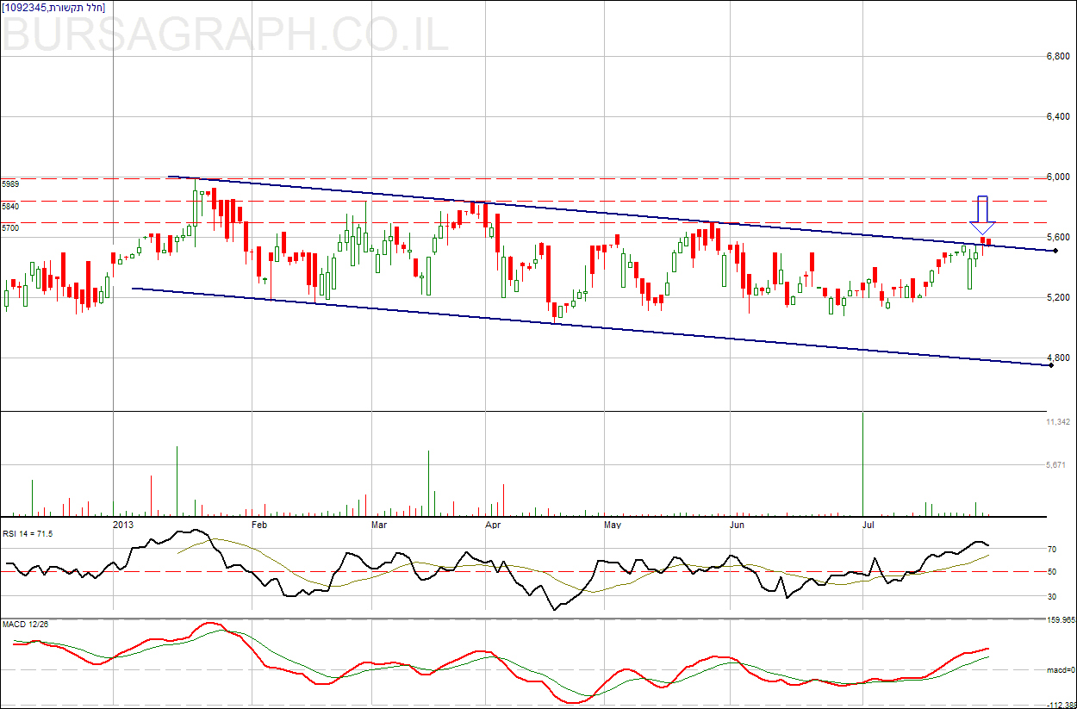Screen dimensions: 1077x709
Task: Select the 6,400 price axis label
Action: point(1057,117)
